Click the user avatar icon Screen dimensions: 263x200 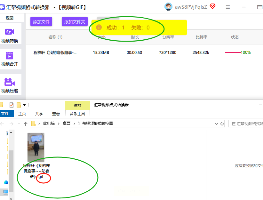168,7
